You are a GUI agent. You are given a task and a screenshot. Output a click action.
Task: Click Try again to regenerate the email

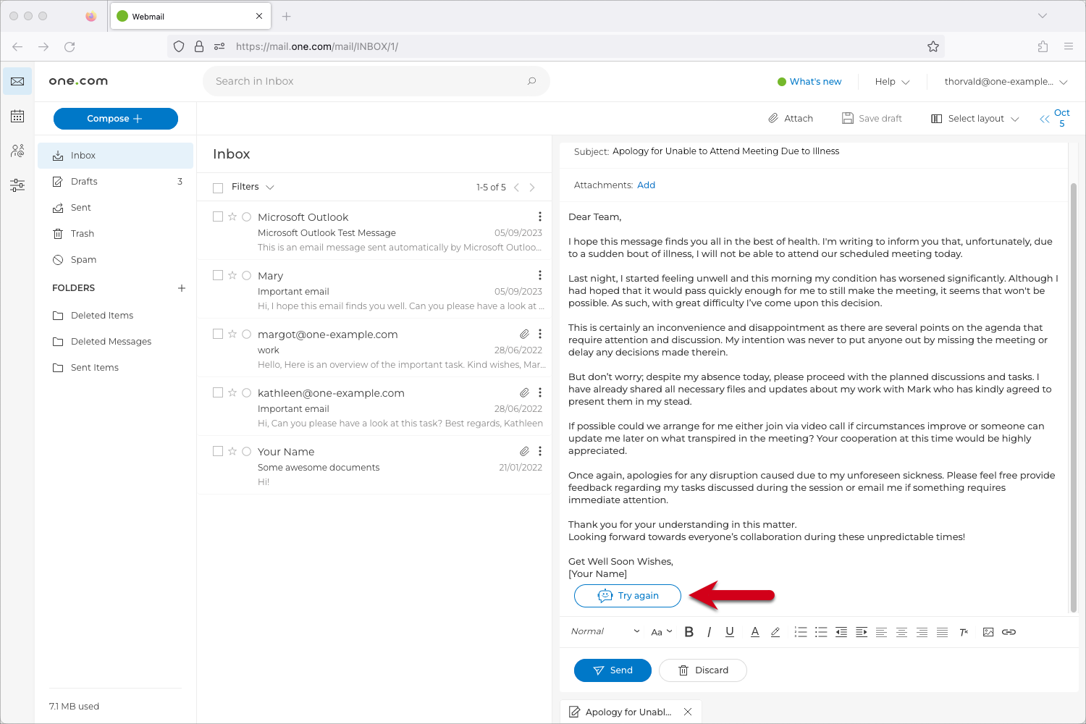[x=627, y=595]
